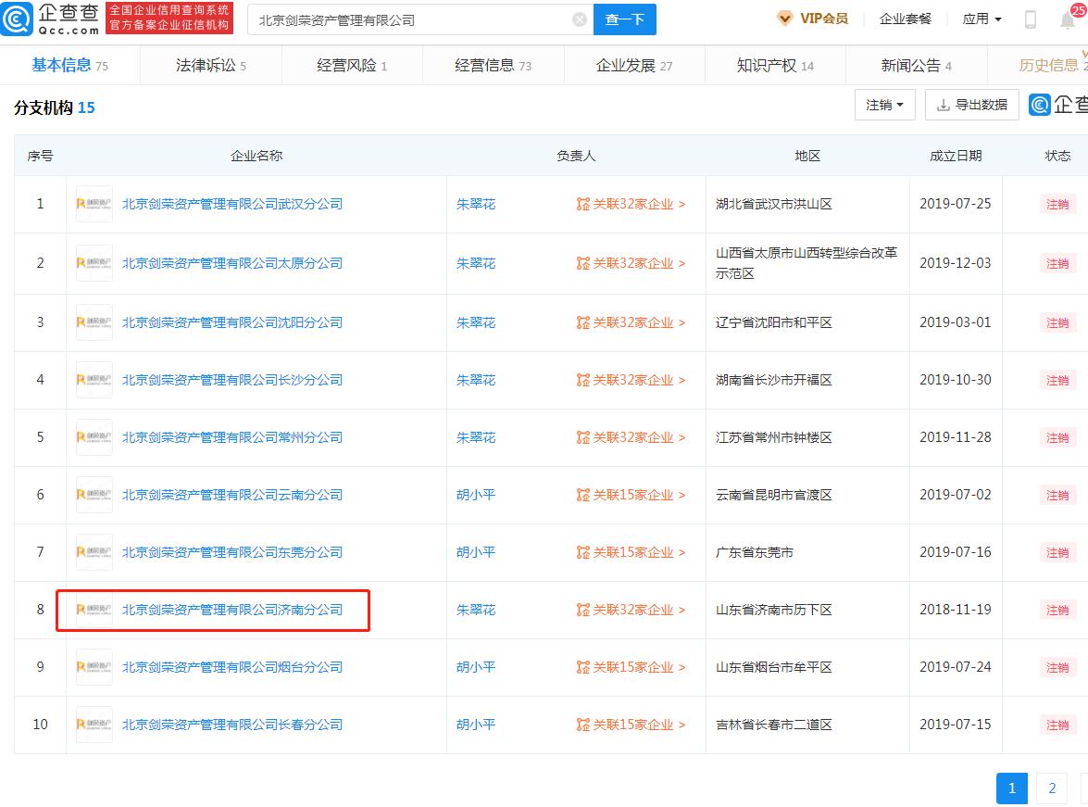1088x807 pixels.
Task: Switch to the 新闻公告 tab
Action: coord(916,65)
